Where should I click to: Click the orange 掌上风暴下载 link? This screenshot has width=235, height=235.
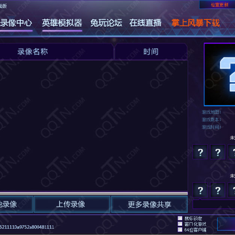click(x=195, y=23)
